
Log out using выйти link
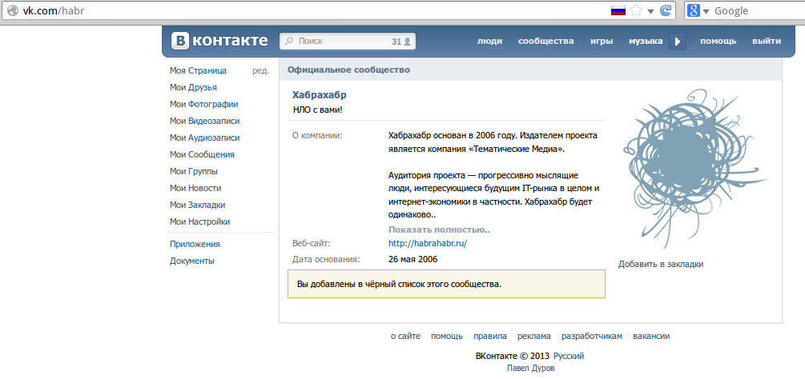(767, 41)
